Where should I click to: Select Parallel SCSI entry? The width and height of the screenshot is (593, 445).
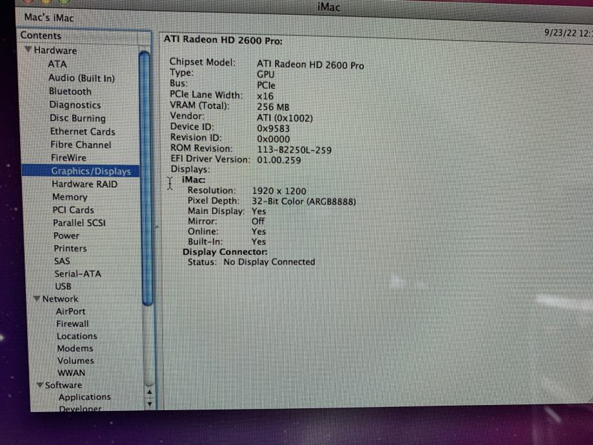pyautogui.click(x=79, y=222)
